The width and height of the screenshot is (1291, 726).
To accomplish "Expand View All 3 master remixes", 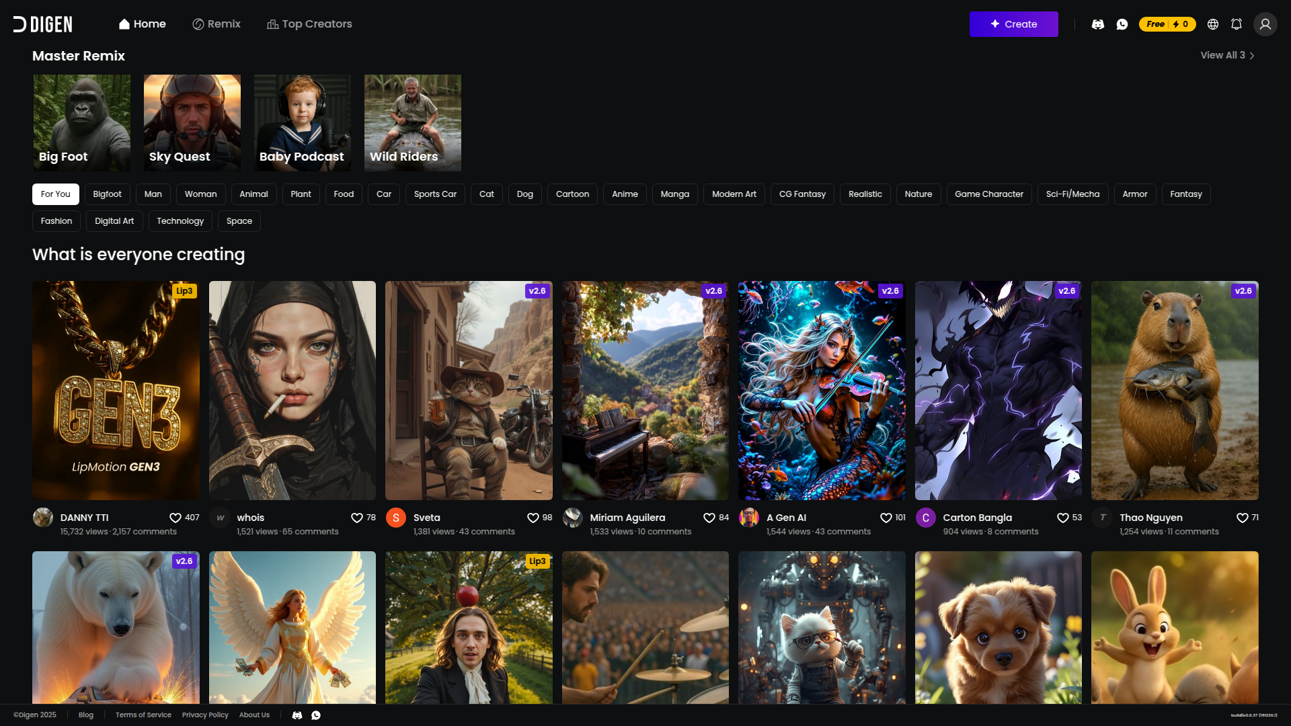I will pyautogui.click(x=1227, y=55).
